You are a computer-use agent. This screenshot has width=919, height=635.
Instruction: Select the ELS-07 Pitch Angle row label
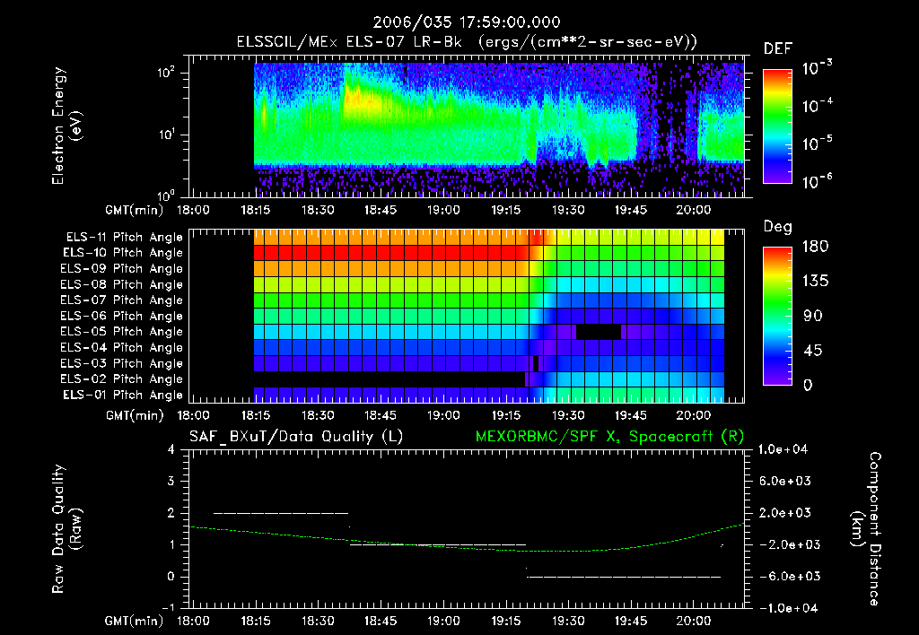[121, 300]
